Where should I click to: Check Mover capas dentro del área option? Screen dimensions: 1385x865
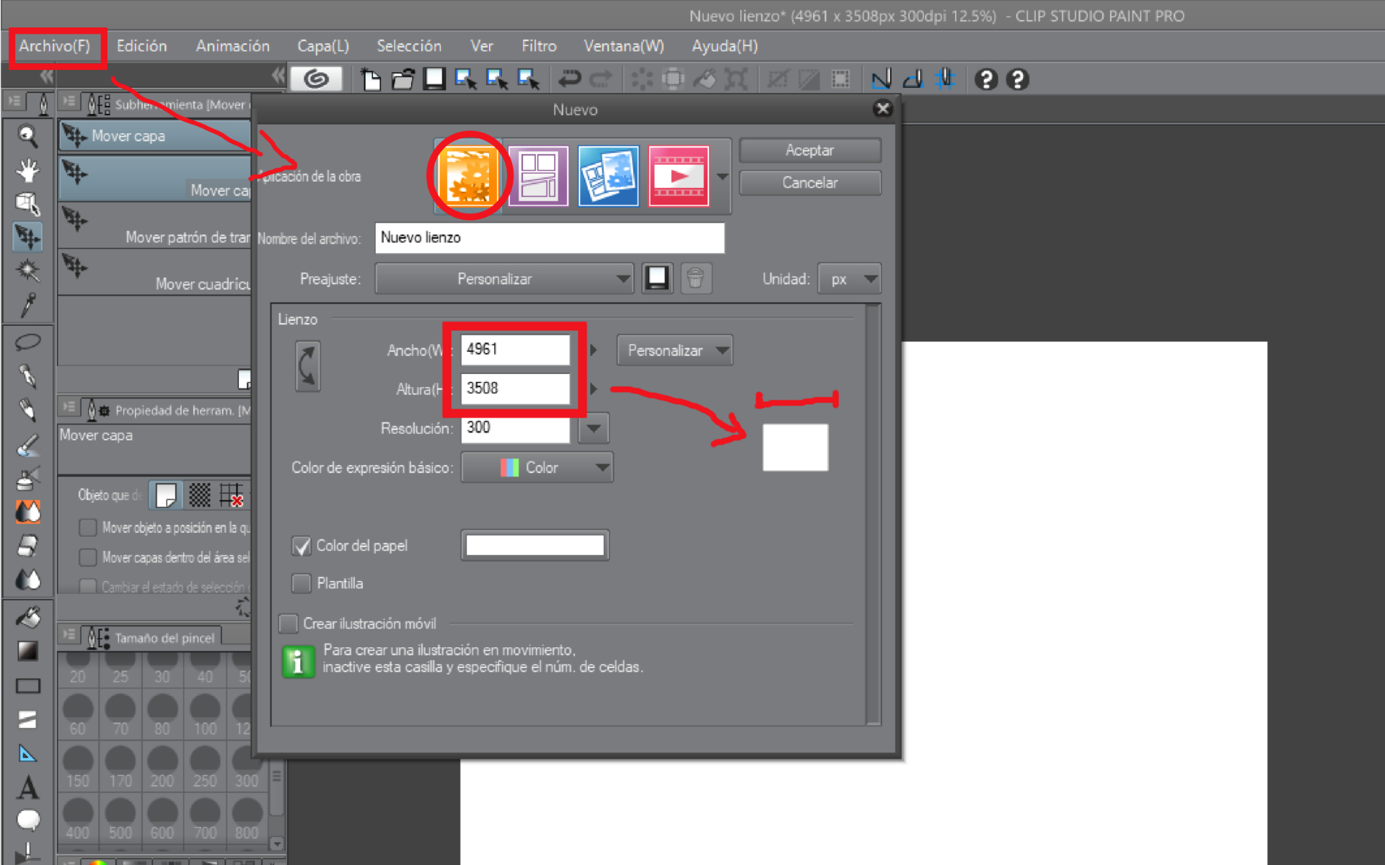point(88,557)
